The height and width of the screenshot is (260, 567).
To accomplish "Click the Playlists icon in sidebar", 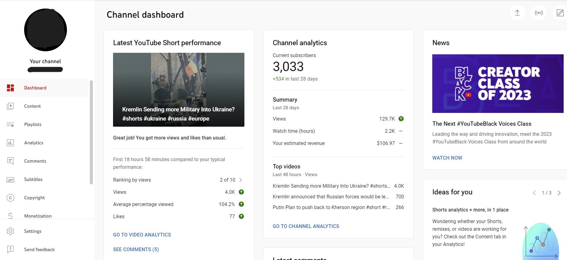I will [x=10, y=125].
